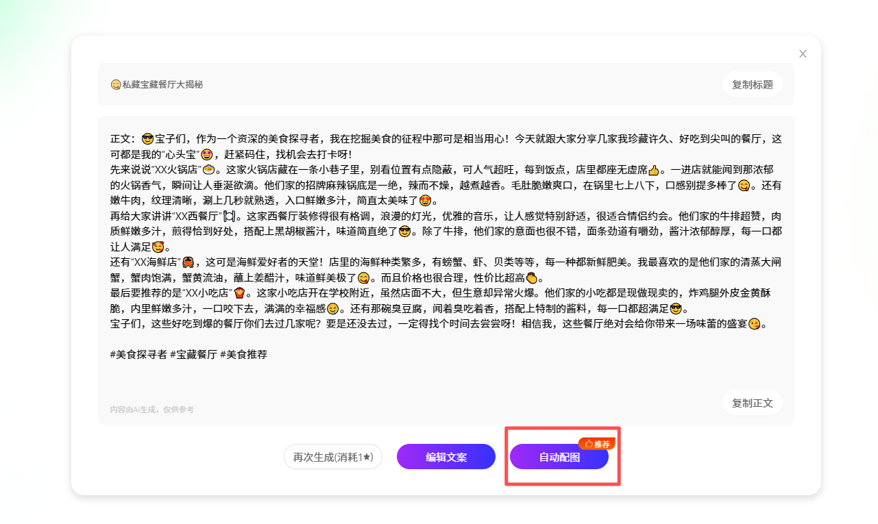Click the thumbs-up emoji after 座无虚席

tap(653, 170)
